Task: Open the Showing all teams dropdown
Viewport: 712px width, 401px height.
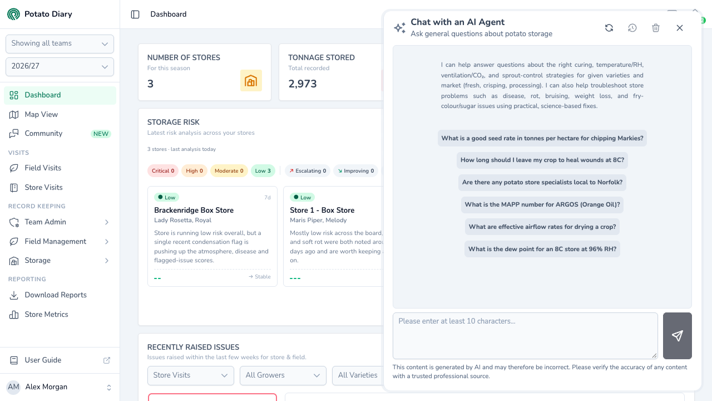Action: (x=60, y=44)
